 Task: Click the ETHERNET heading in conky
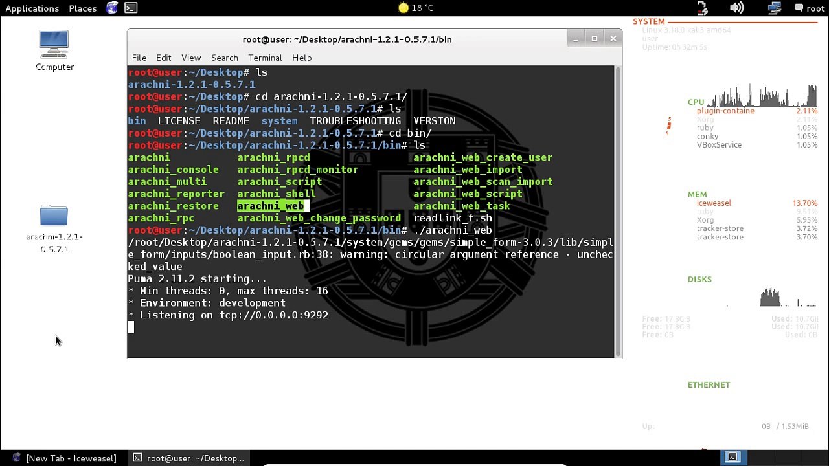[x=709, y=385]
